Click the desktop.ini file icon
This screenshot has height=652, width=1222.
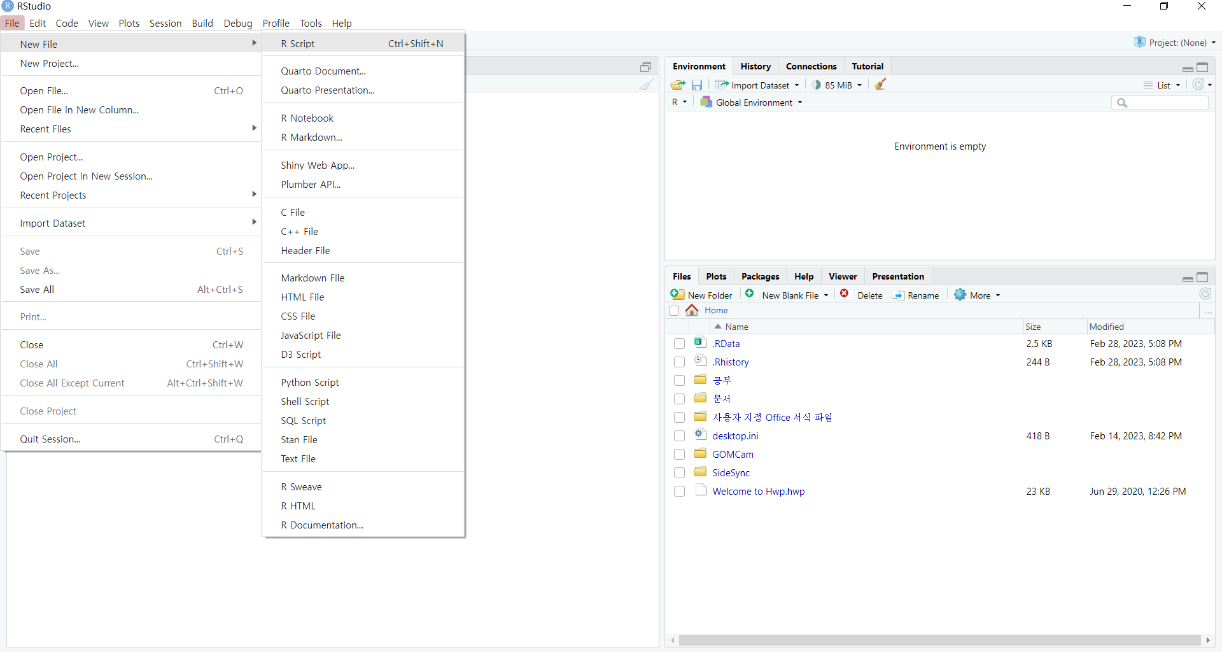coord(700,435)
